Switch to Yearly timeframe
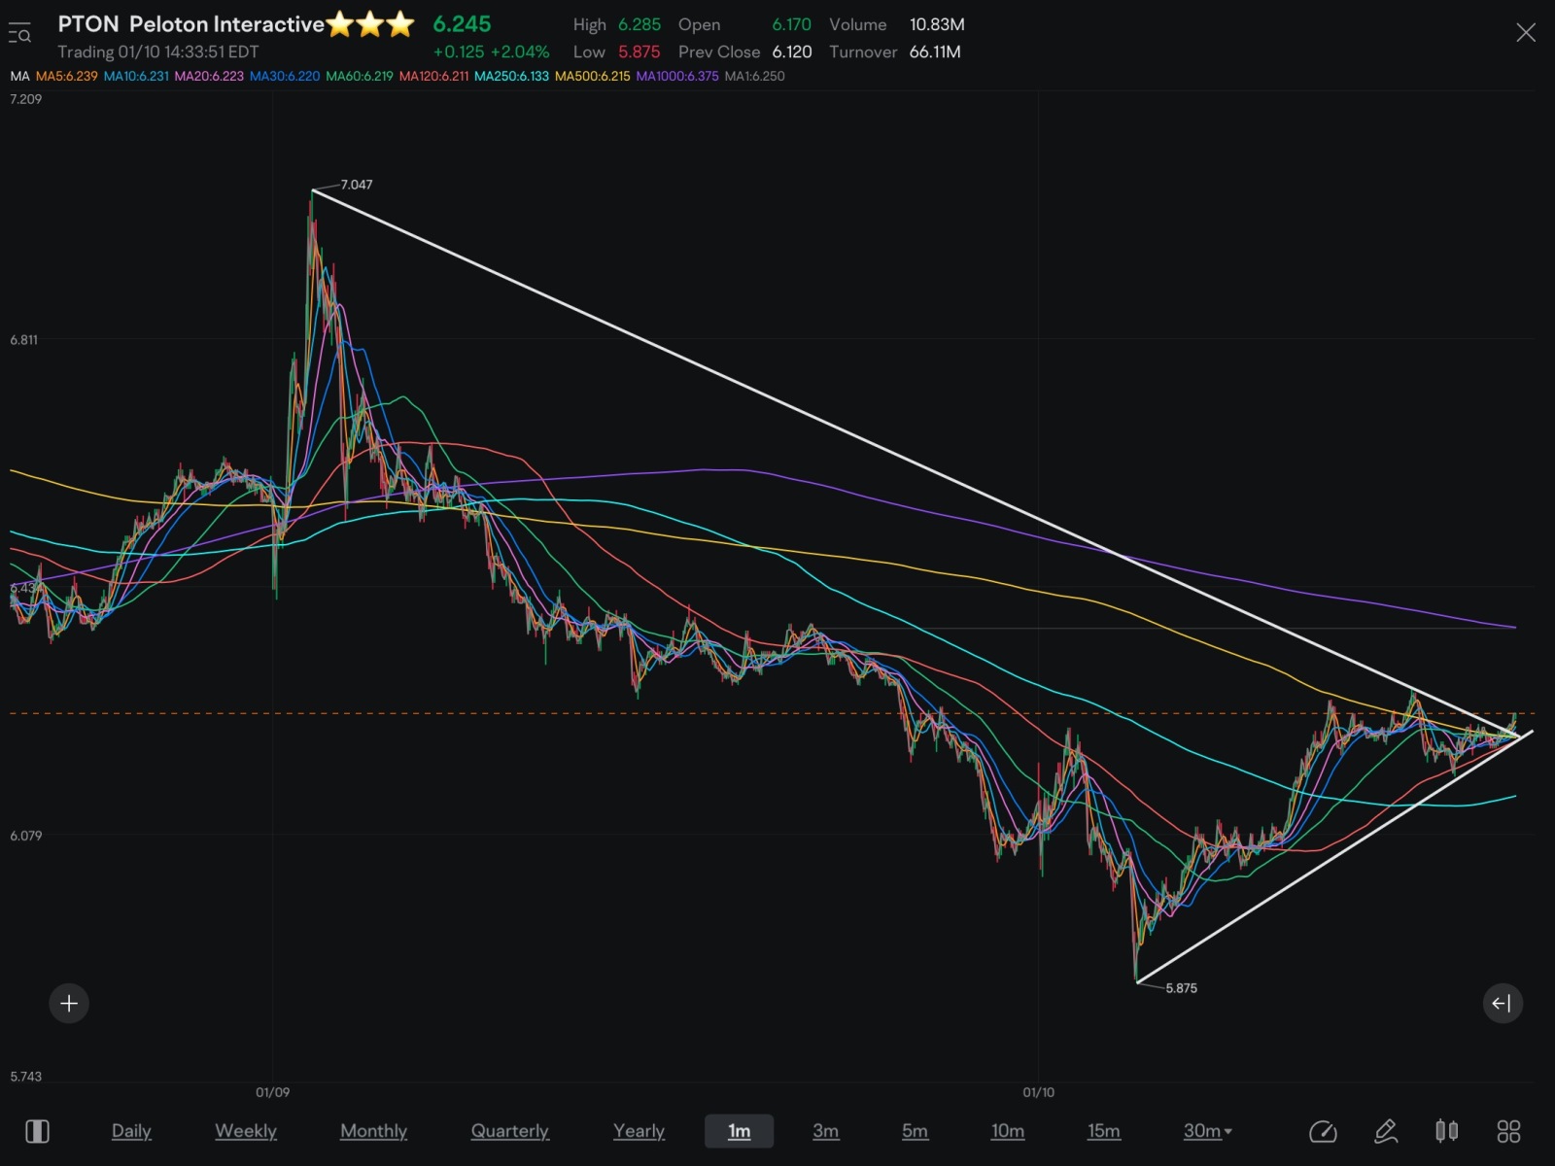This screenshot has width=1555, height=1166. pos(639,1131)
